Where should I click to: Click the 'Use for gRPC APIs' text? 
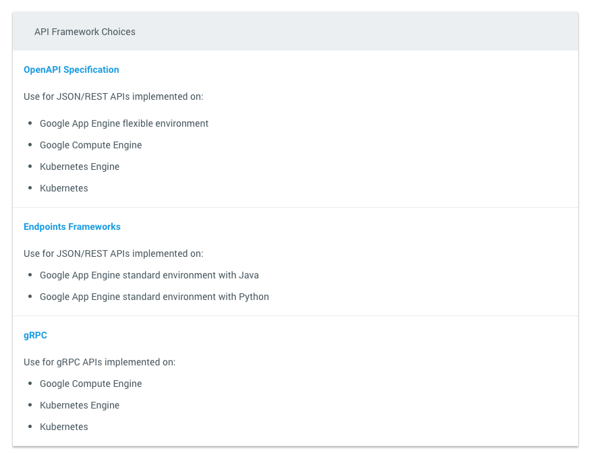point(99,362)
